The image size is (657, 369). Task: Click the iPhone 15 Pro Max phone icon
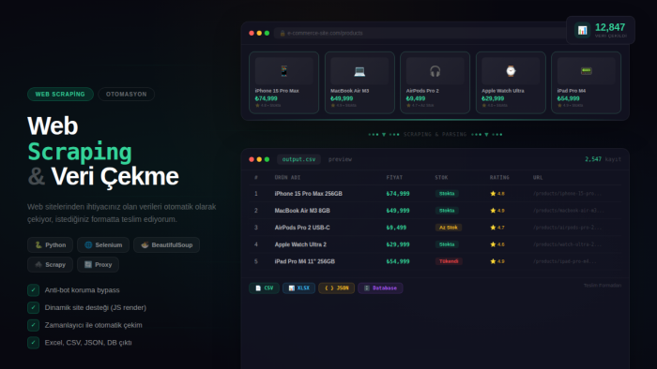284,71
